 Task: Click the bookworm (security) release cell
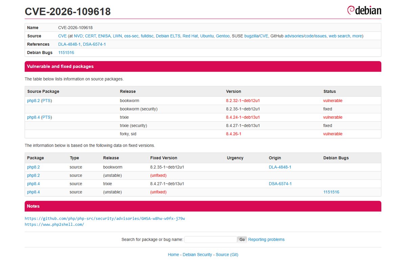(x=139, y=109)
